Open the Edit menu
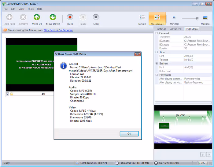Image resolution: width=214 pixels, height=167 pixels. tap(13, 9)
